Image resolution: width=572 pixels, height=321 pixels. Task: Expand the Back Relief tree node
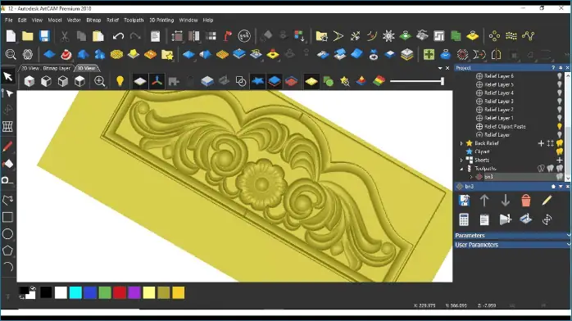point(461,143)
